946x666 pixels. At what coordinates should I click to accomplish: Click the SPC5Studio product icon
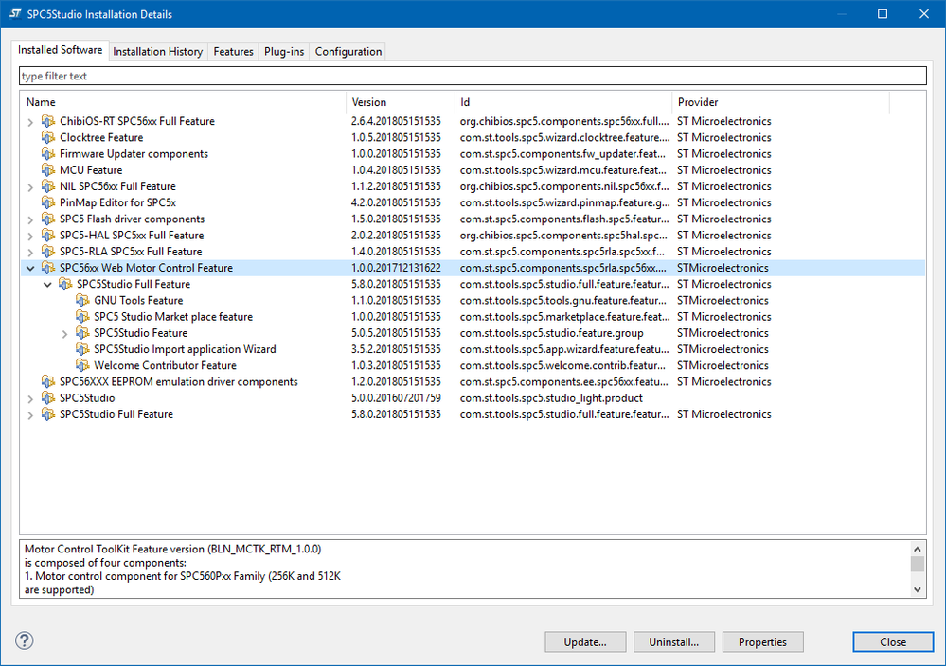coord(47,397)
